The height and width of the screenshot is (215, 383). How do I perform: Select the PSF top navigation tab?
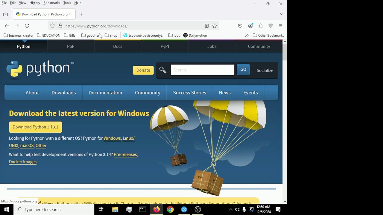click(x=71, y=46)
